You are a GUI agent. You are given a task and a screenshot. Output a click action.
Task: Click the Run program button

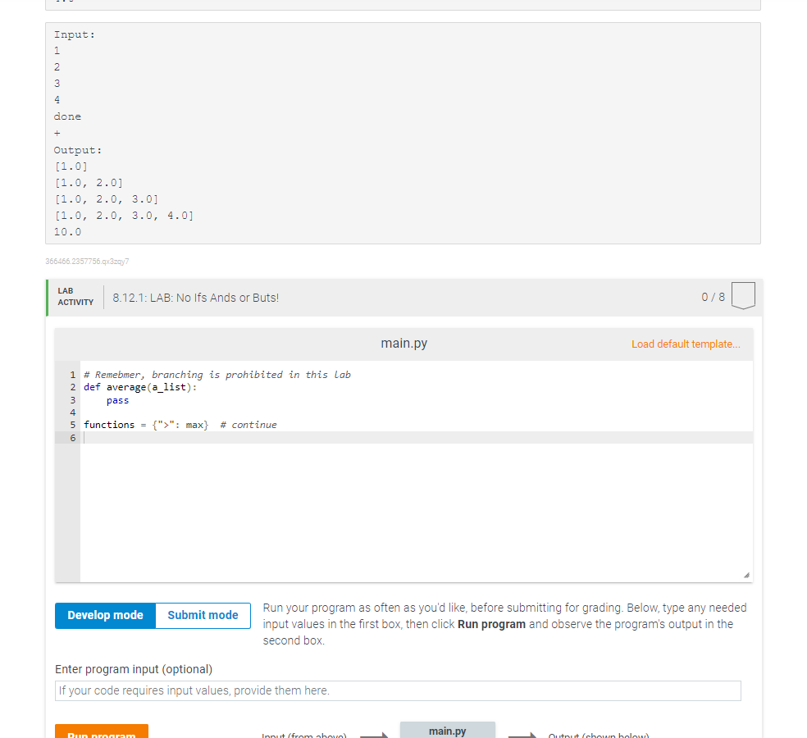(x=102, y=731)
